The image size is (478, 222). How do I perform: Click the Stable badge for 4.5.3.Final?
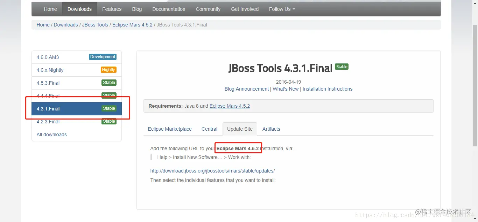tap(109, 83)
